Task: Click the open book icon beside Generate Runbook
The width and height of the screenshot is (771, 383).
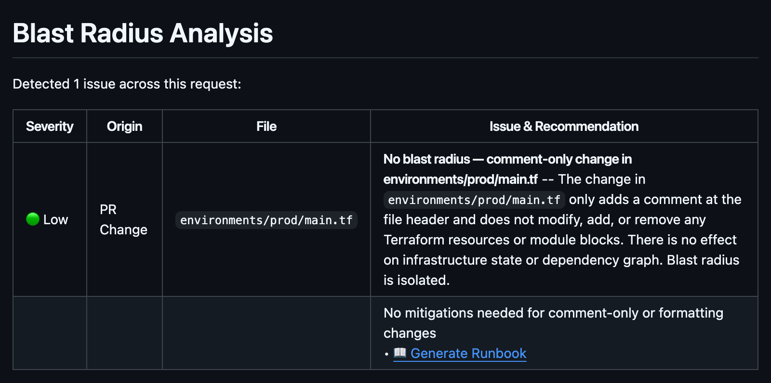Action: tap(399, 353)
